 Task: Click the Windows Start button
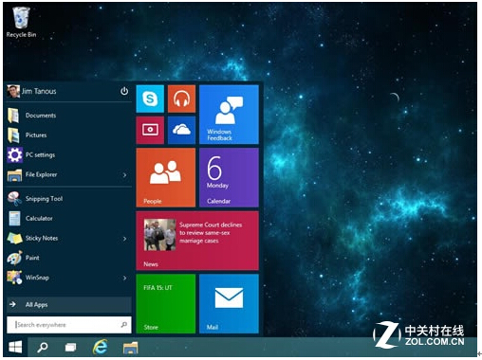pyautogui.click(x=15, y=347)
